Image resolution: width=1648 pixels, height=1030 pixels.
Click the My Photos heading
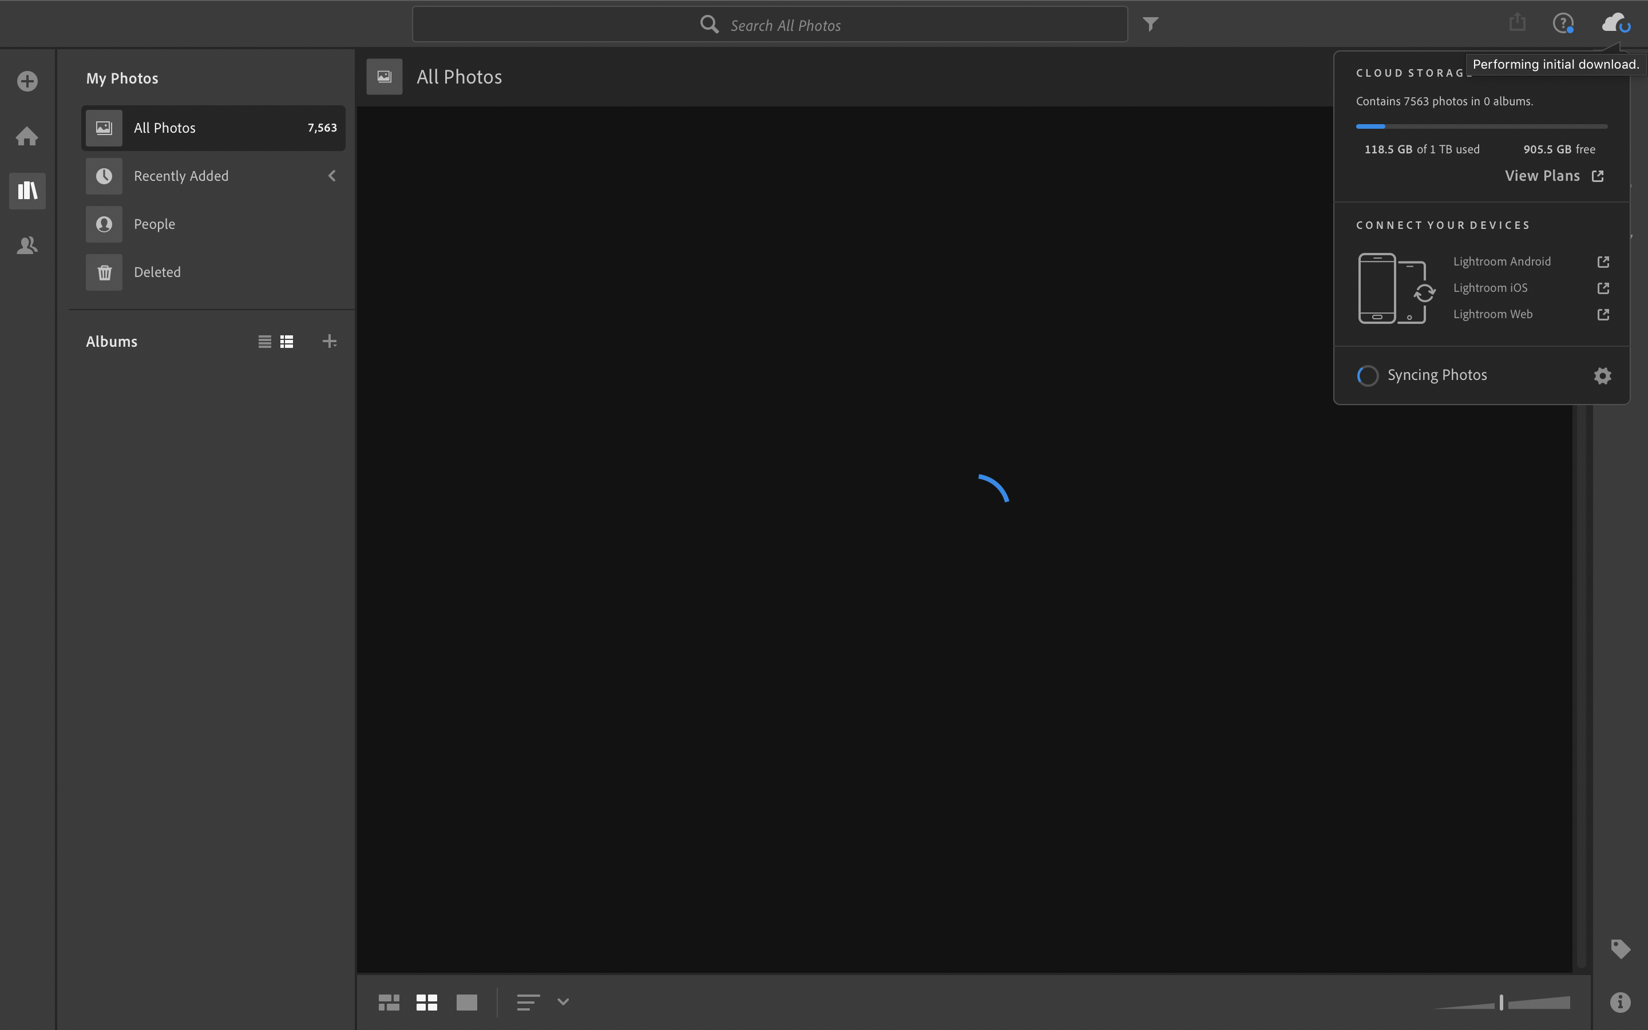click(x=122, y=78)
